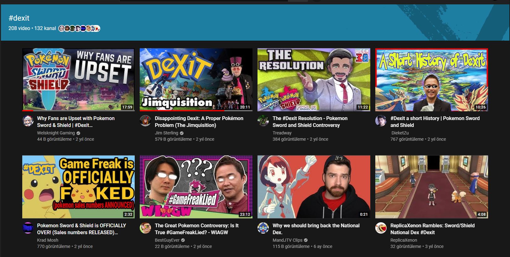Click '384 görüntüleme • 2 yıl önce' text
The height and width of the screenshot is (257, 510).
300,139
